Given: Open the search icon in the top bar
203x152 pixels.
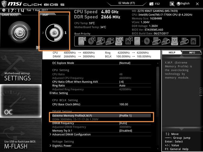Looking at the screenshot, I should [172, 4].
